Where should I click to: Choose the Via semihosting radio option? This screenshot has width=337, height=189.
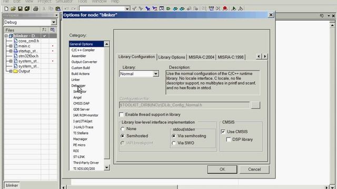174,136
